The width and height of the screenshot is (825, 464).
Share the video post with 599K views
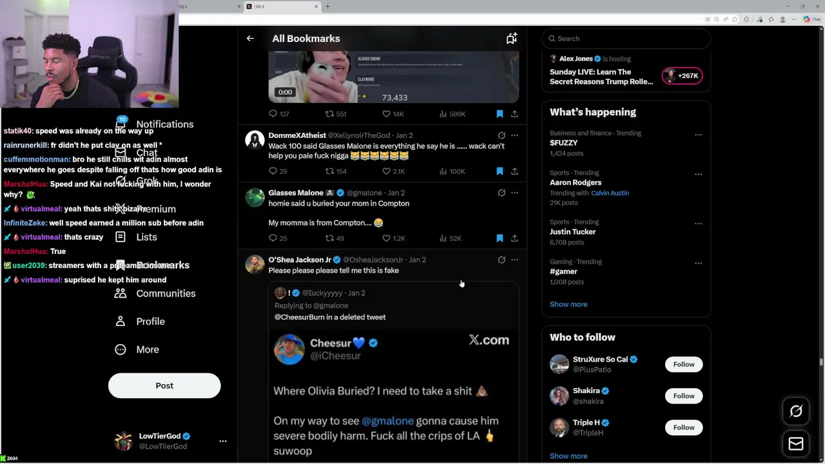tap(514, 114)
